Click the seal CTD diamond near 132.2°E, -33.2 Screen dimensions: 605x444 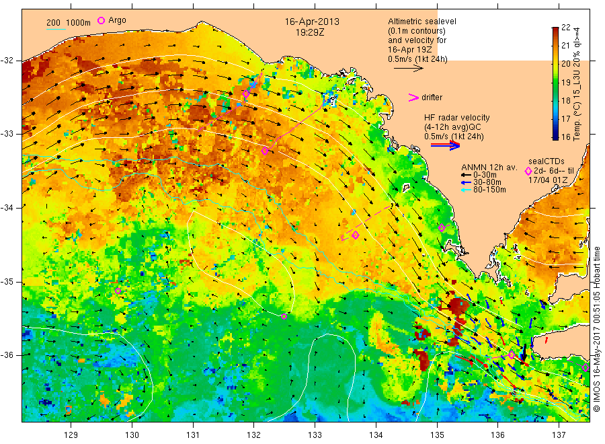coord(265,151)
